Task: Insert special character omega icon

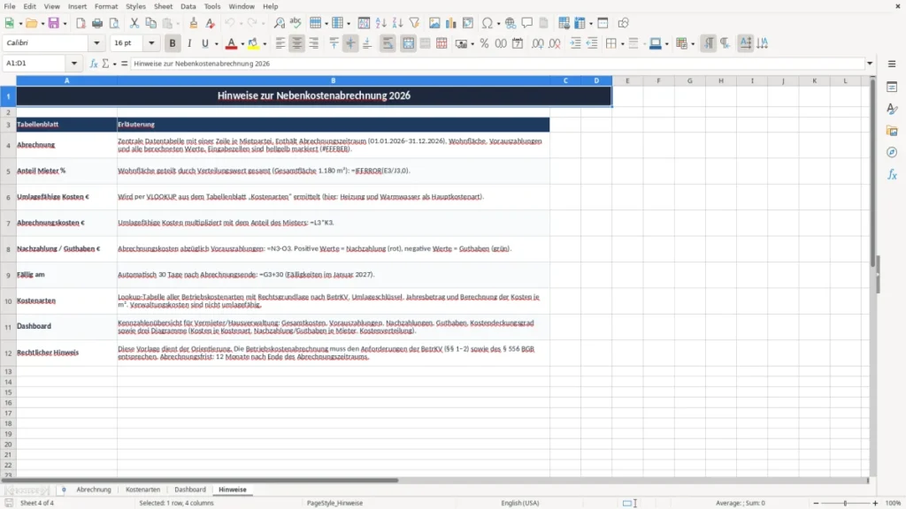Action: 488,23
